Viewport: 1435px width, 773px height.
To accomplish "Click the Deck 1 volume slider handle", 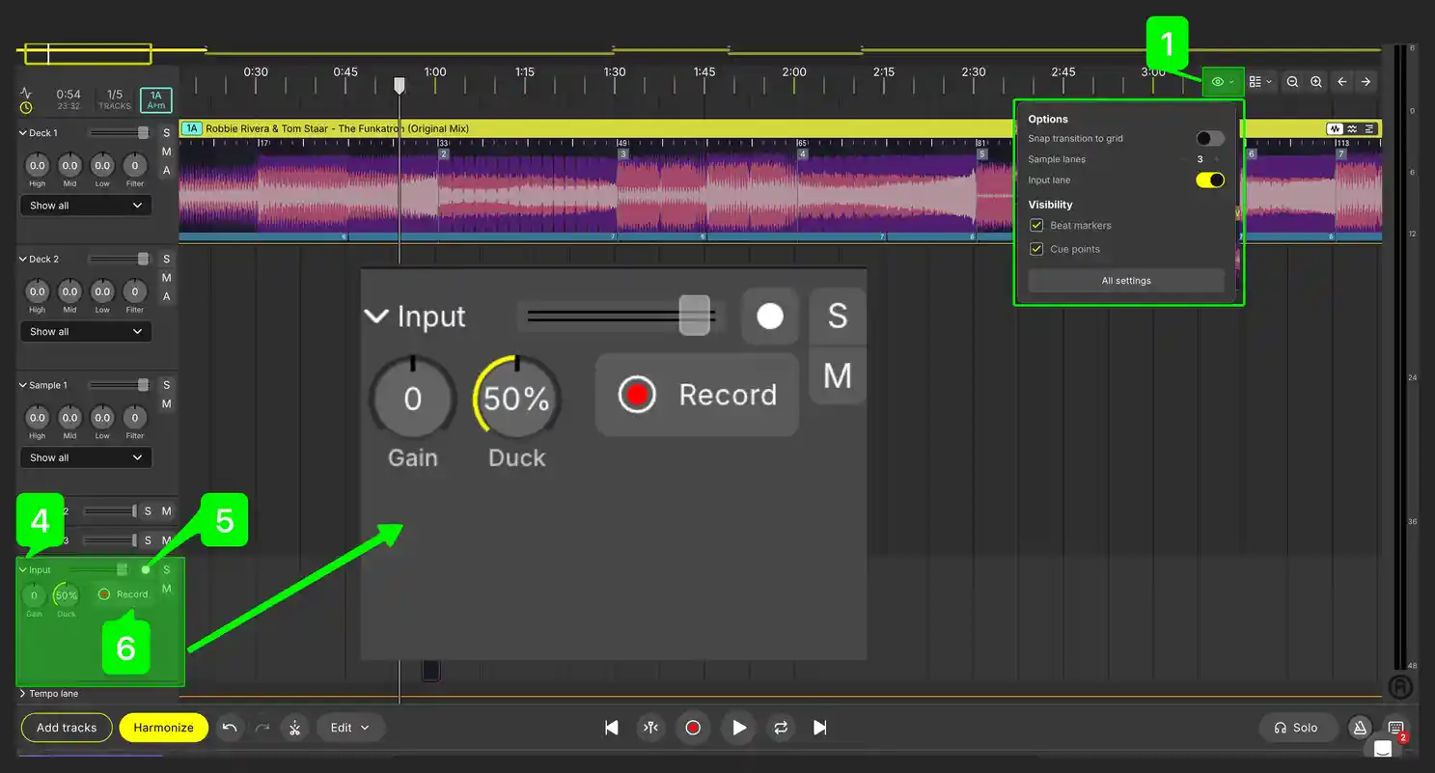I will (x=143, y=133).
